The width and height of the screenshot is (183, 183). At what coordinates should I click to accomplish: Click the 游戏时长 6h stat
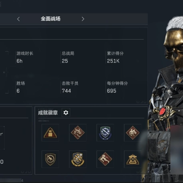25,57
